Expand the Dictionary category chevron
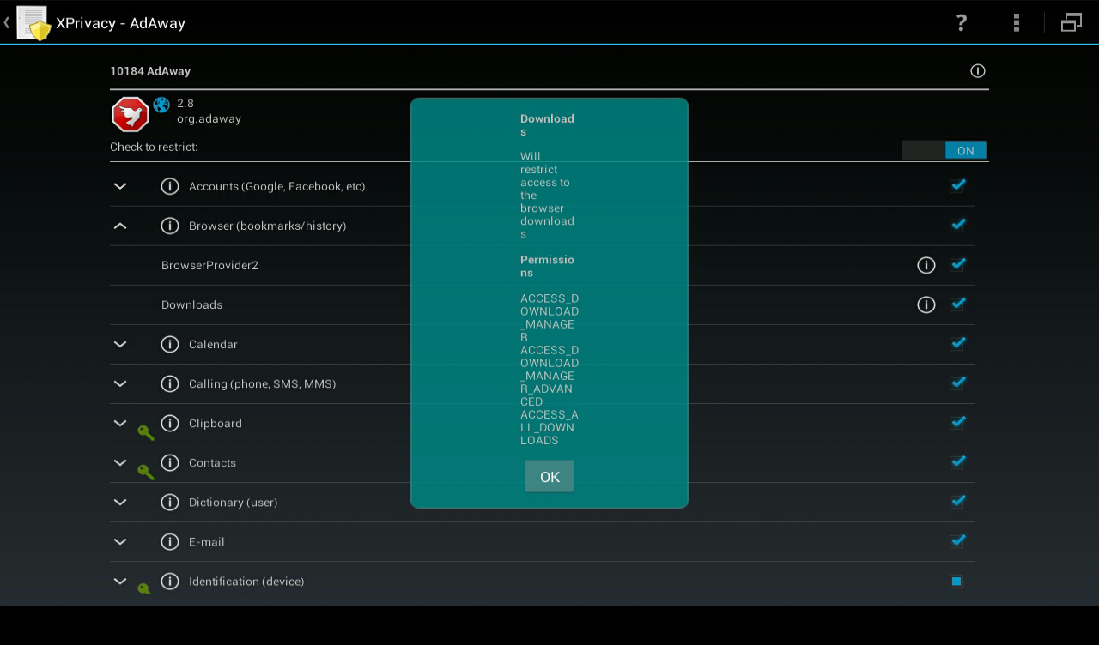1099x645 pixels. coord(120,502)
